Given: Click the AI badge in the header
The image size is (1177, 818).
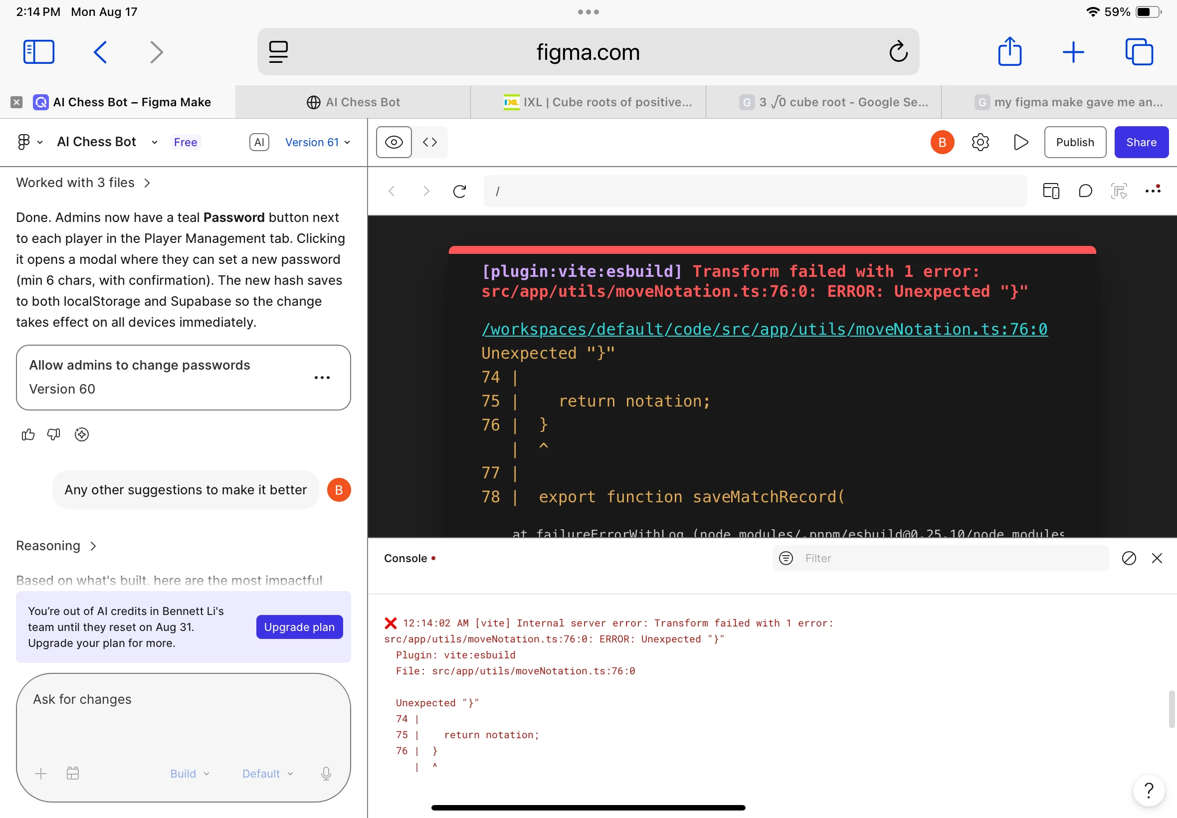Looking at the screenshot, I should (259, 142).
